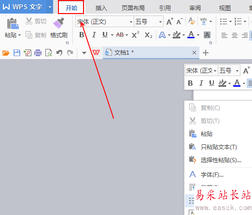252x215 pixels.
Task: Switch to the 审阅 ribbon tab
Action: (x=195, y=8)
